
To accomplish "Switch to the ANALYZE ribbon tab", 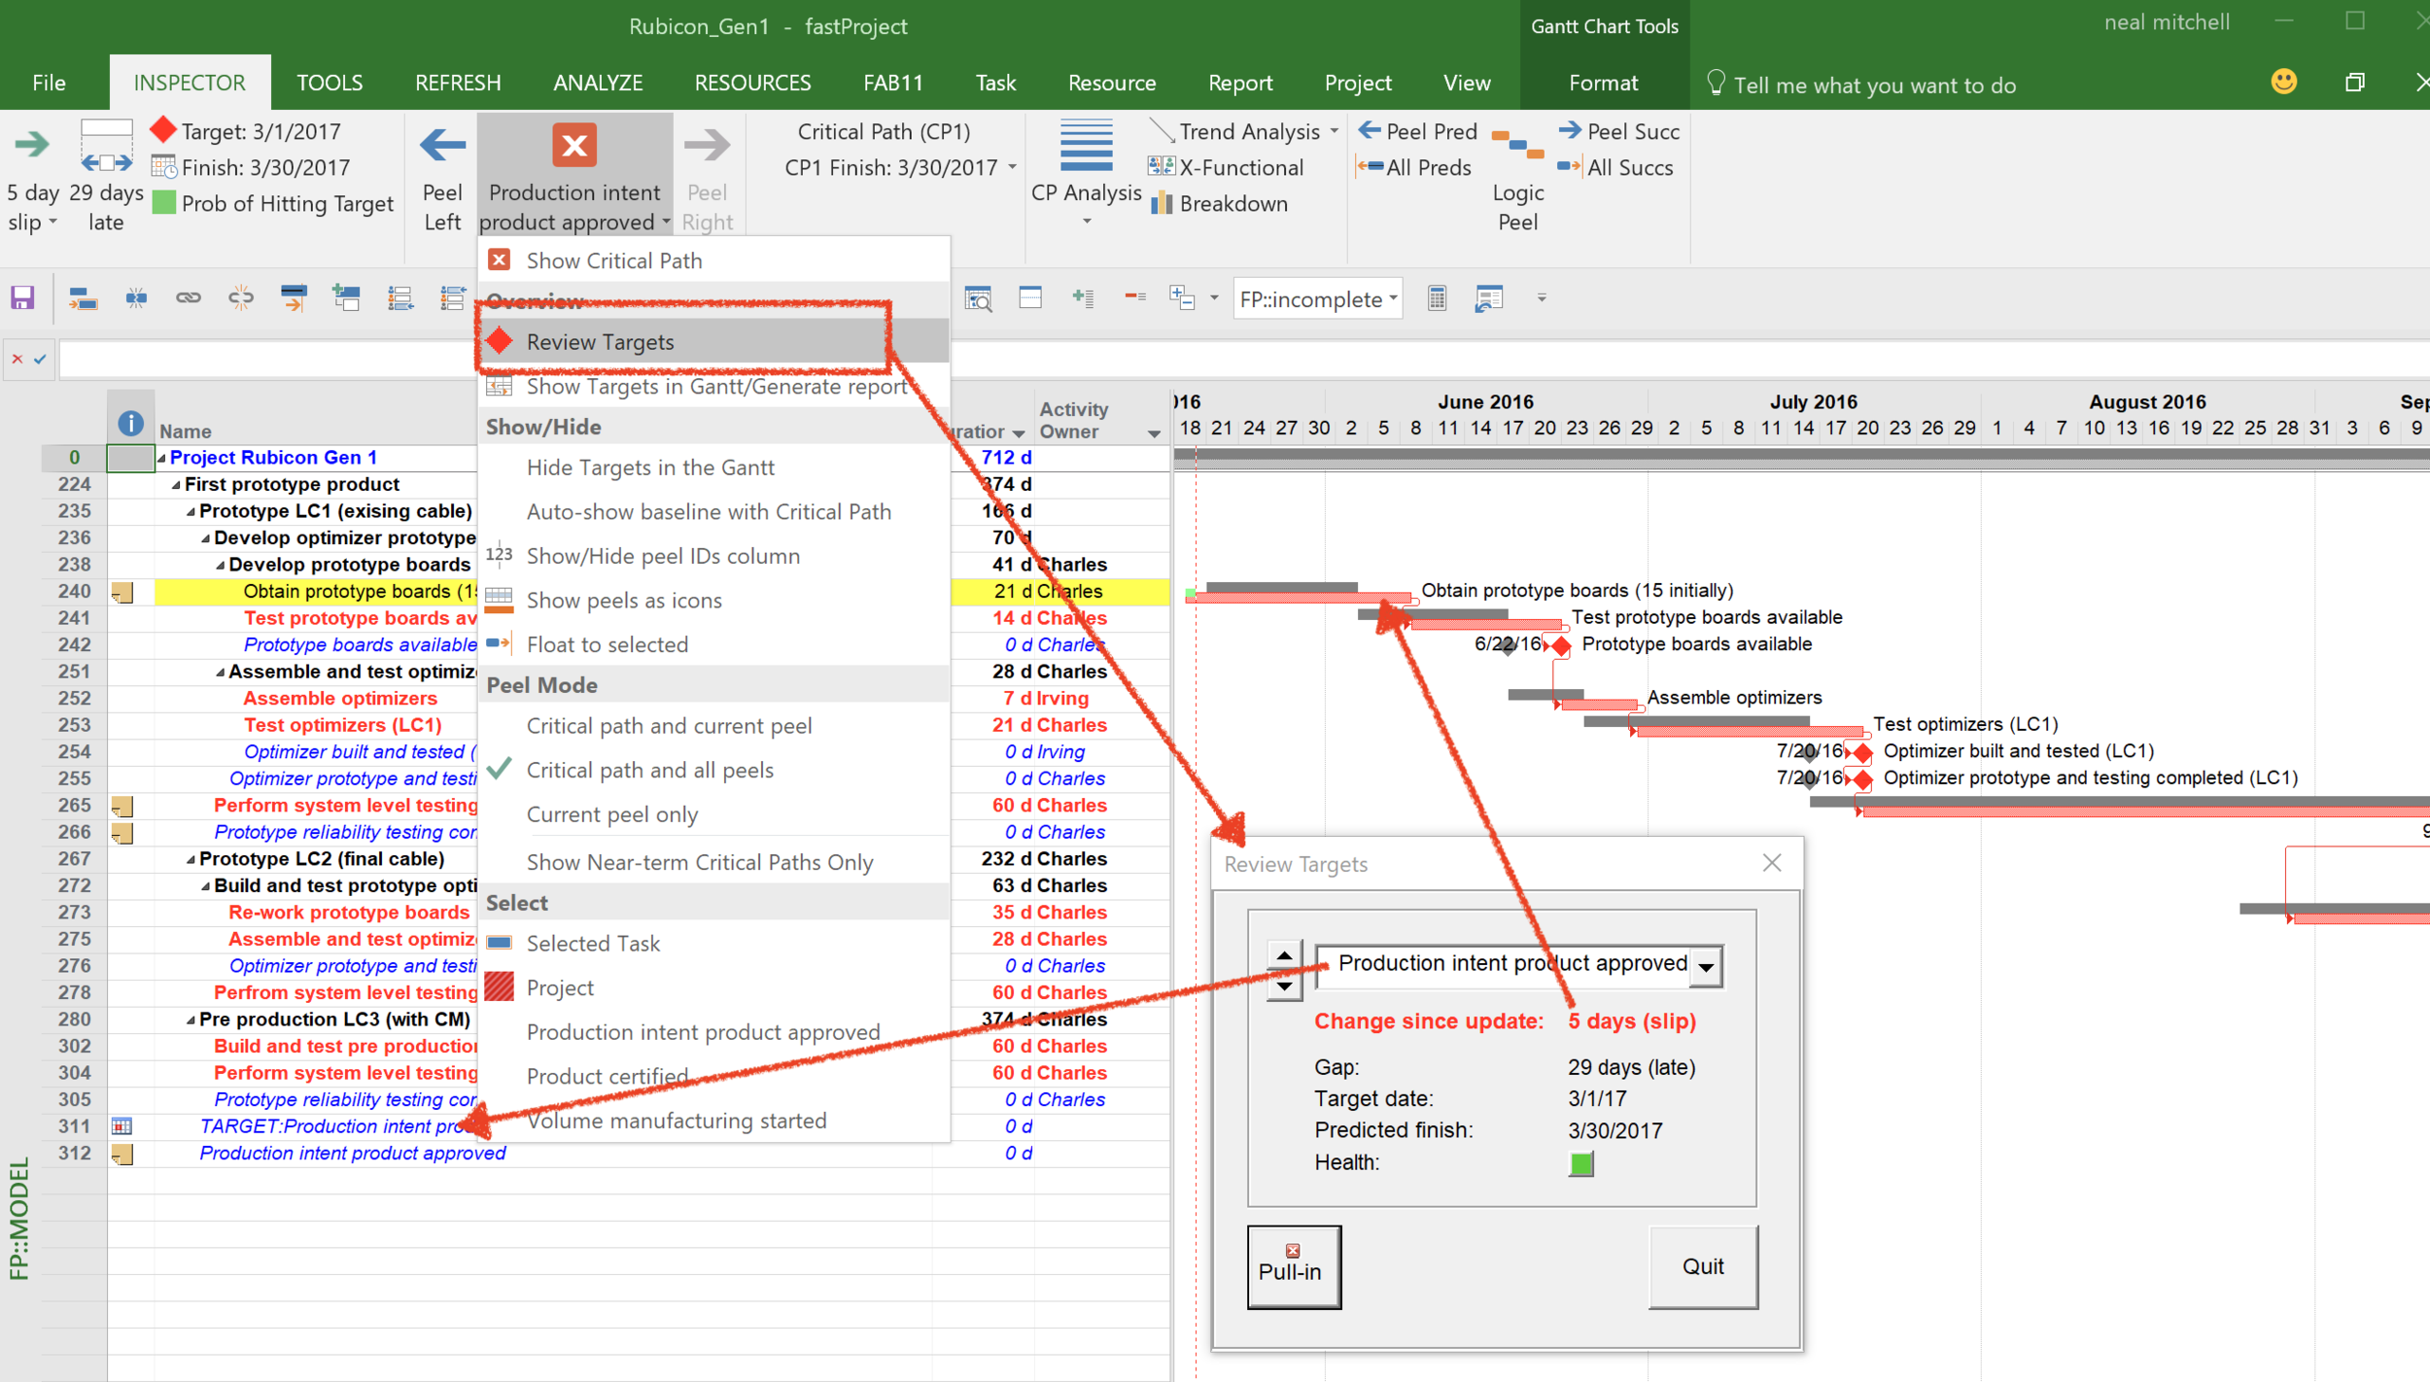I will click(598, 83).
